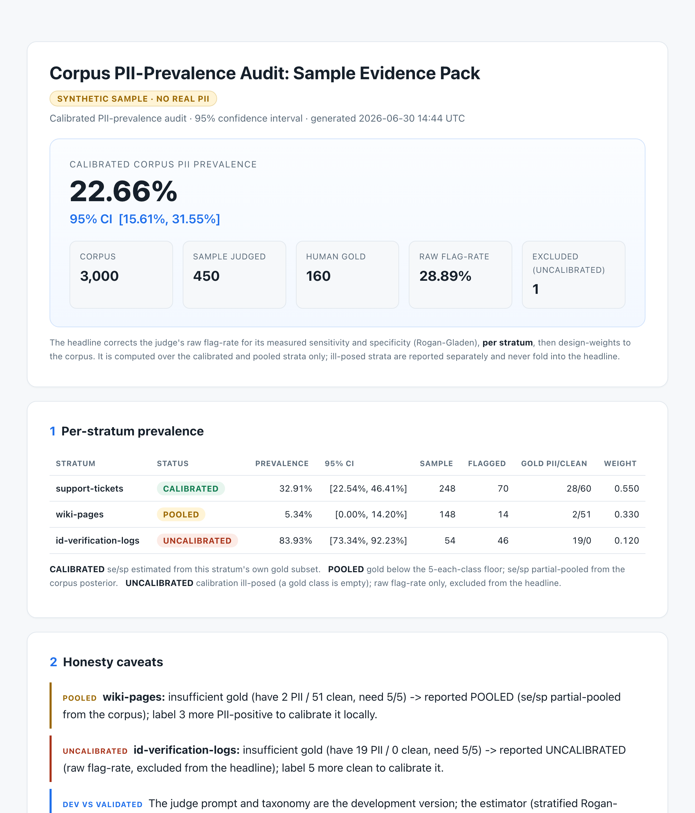Click the 'SYNTHETIC SAMPLE · NO REAL PII' badge
Image resolution: width=695 pixels, height=813 pixels.
click(133, 99)
